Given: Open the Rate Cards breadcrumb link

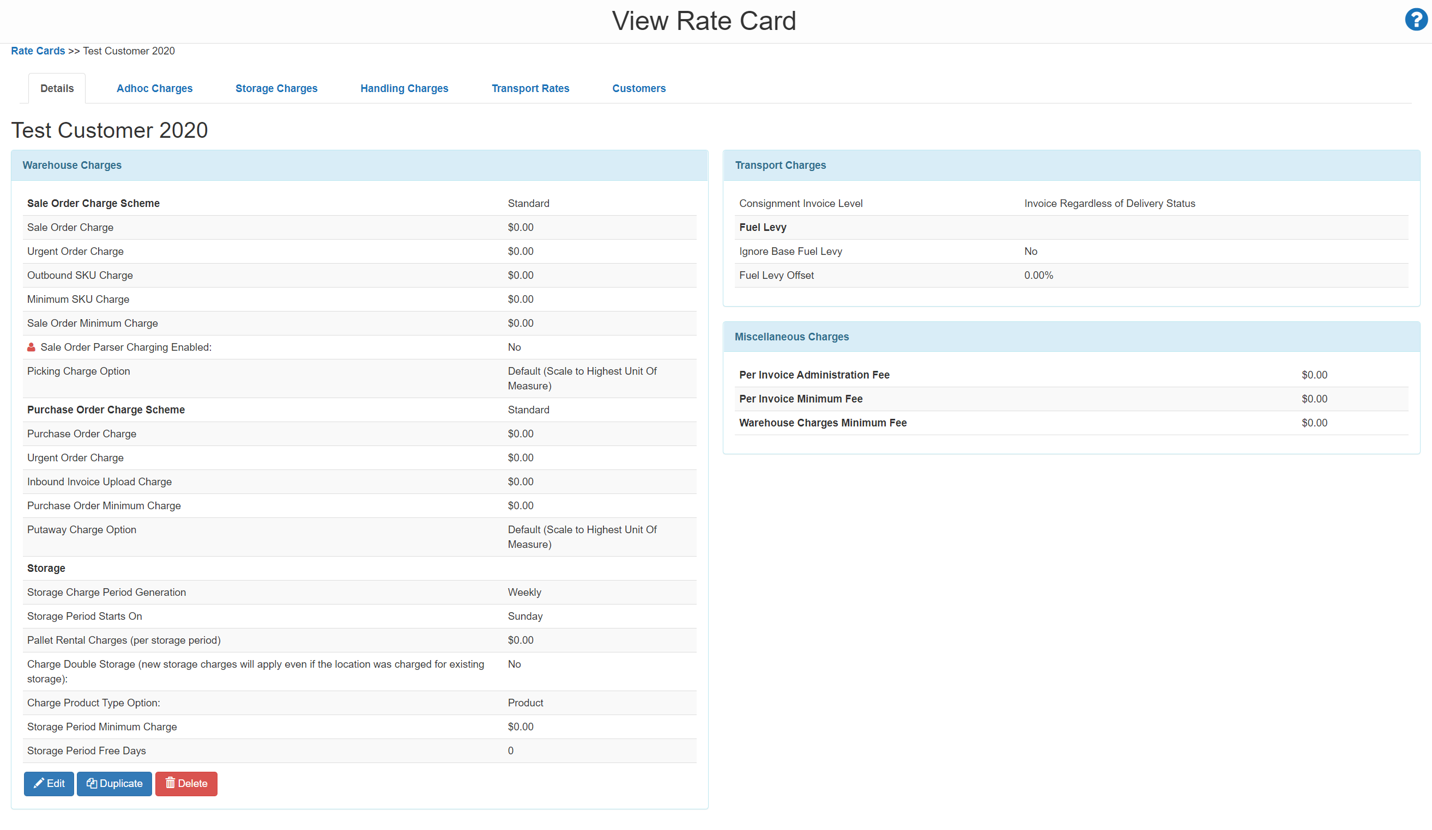Looking at the screenshot, I should 38,51.
